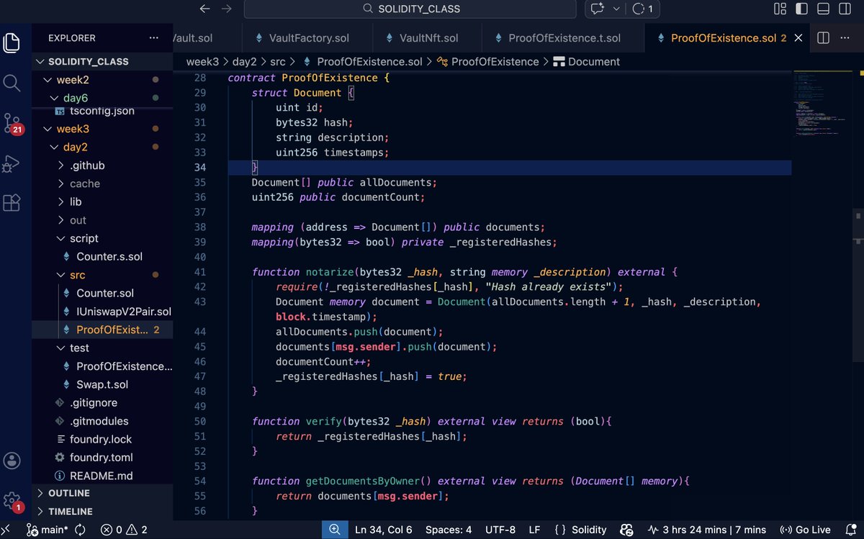Open foundry.toml file
This screenshot has width=864, height=539.
tap(102, 458)
